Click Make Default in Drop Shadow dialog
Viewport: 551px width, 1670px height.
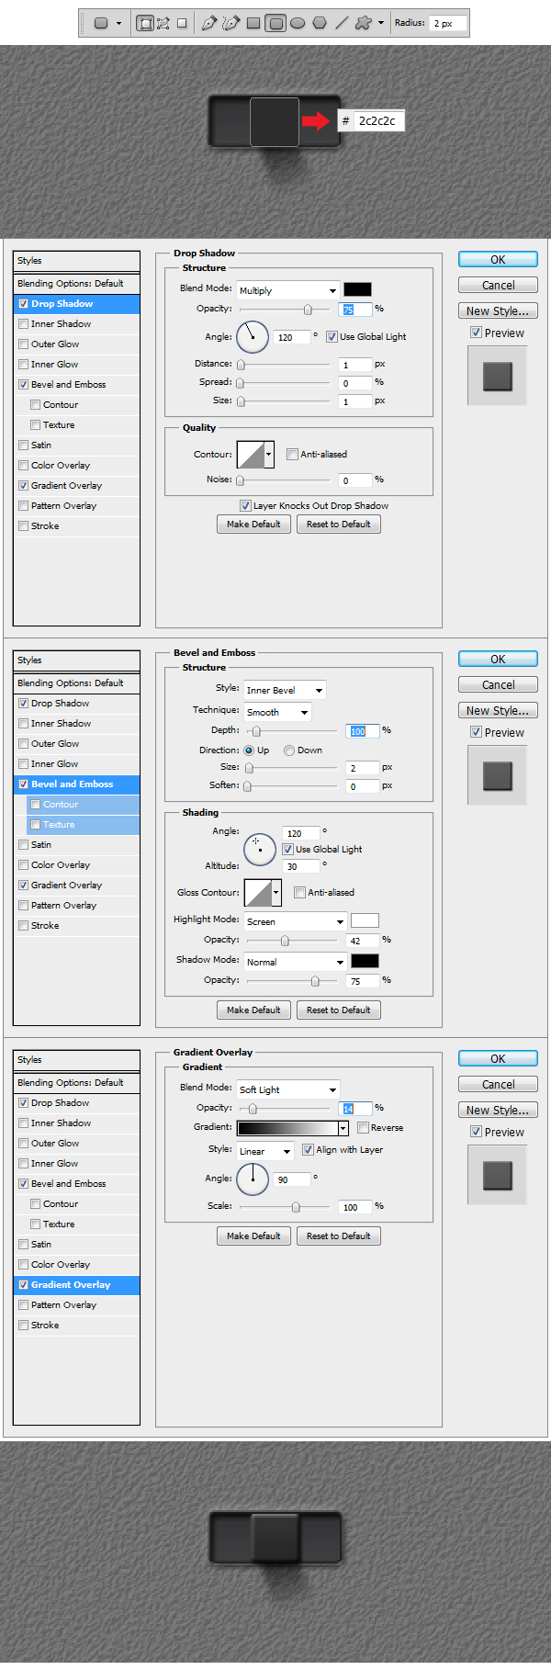[x=253, y=525]
